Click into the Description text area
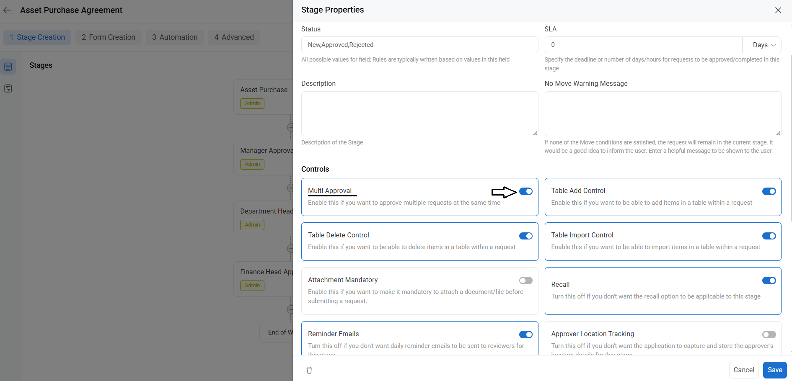Image resolution: width=792 pixels, height=381 pixels. click(x=419, y=113)
